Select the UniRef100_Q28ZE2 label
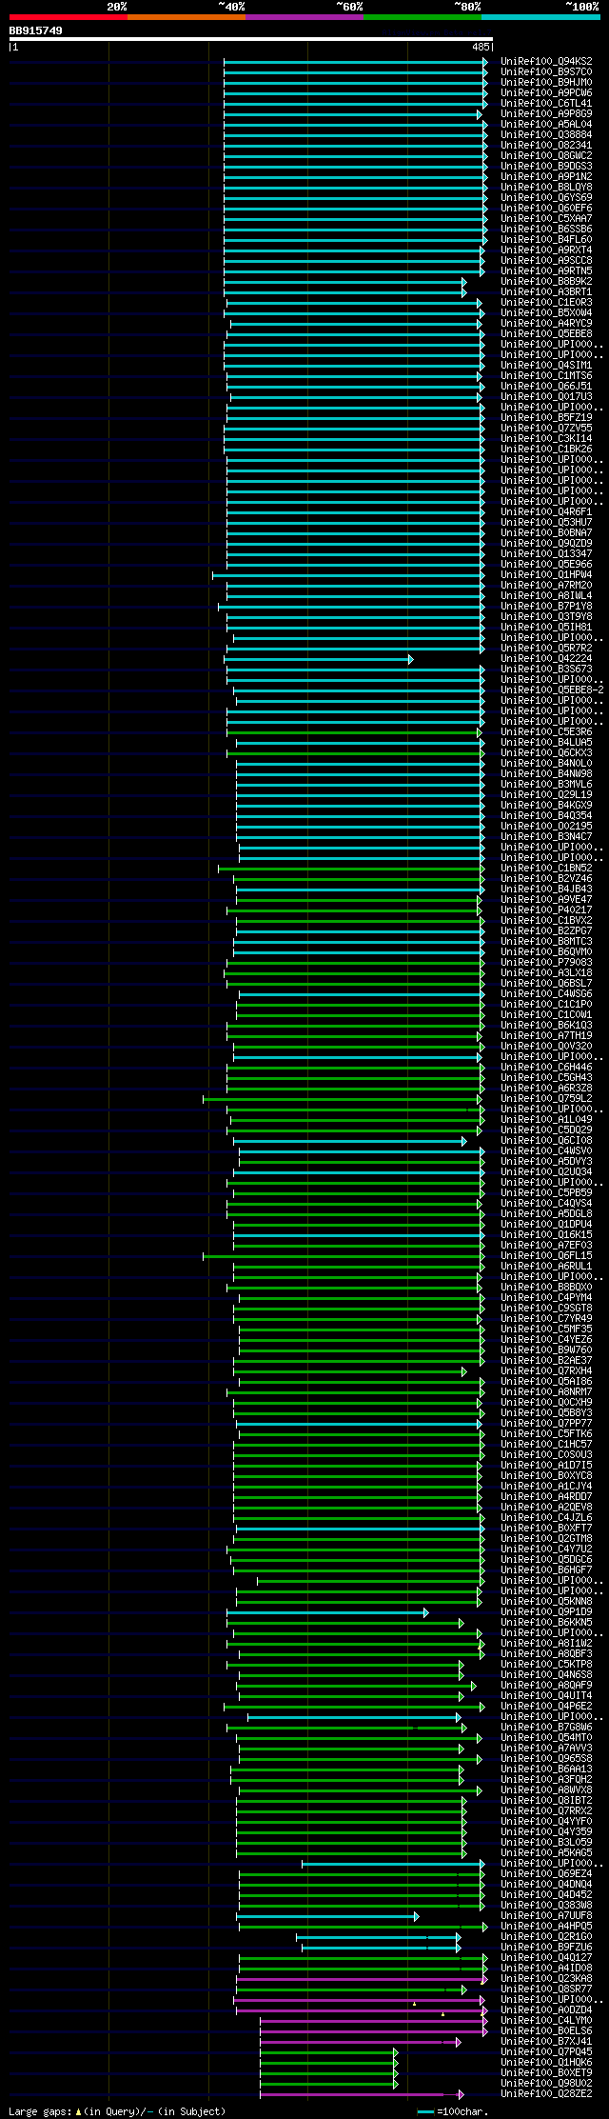Viewport: 609px width, 2119px height. click(546, 2093)
